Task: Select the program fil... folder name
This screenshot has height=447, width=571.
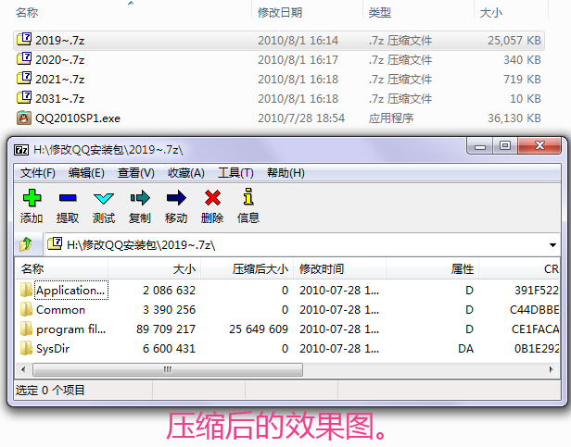Action: (x=71, y=329)
